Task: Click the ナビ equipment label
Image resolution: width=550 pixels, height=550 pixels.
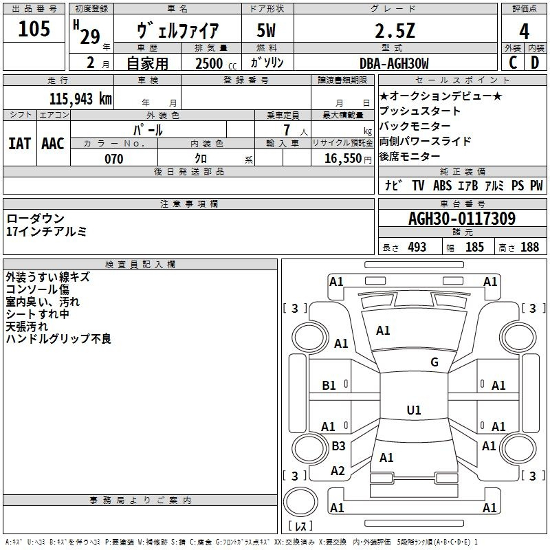Action: (393, 185)
